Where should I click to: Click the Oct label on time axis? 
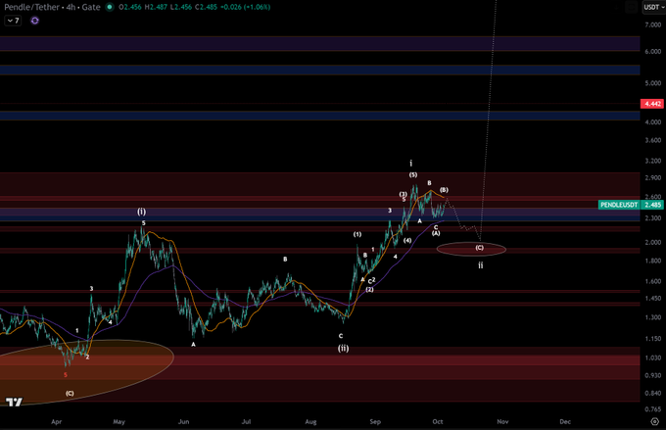(438, 421)
